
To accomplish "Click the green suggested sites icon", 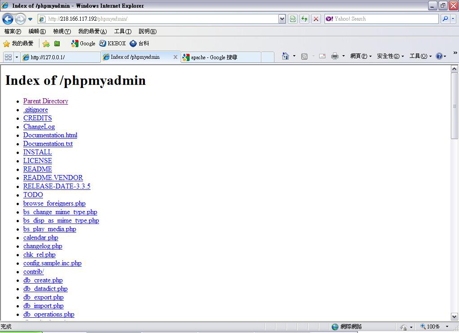I will point(57,44).
